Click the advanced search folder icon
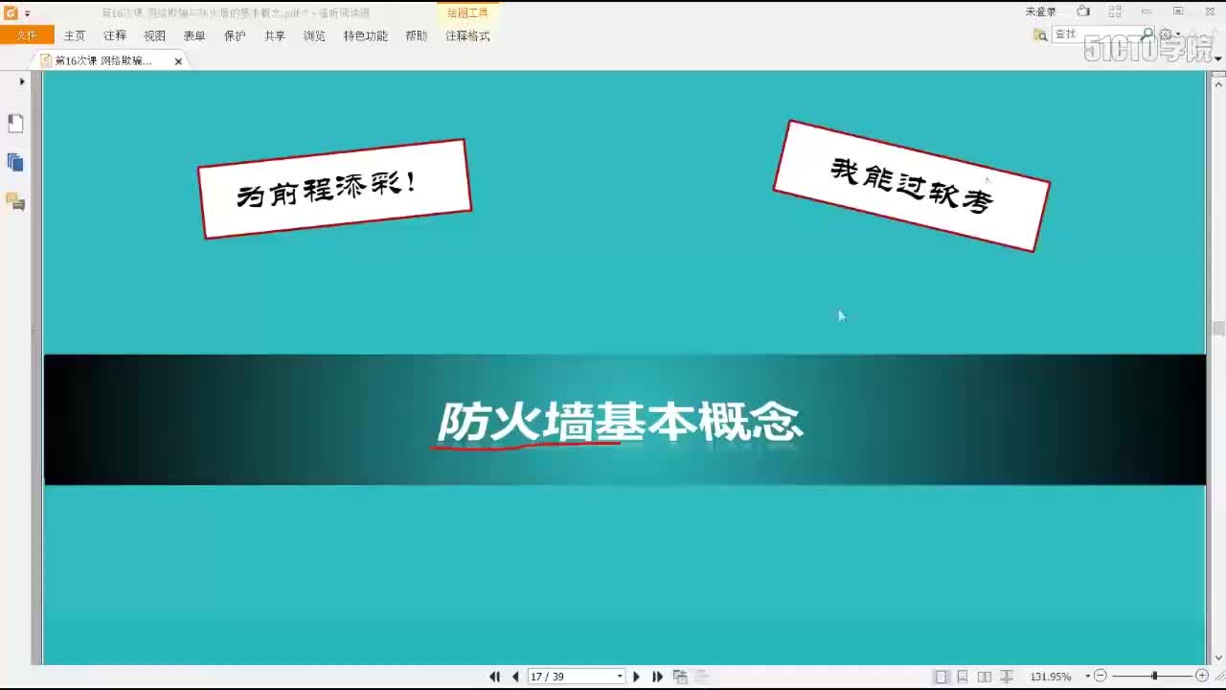This screenshot has width=1226, height=690. [1040, 35]
